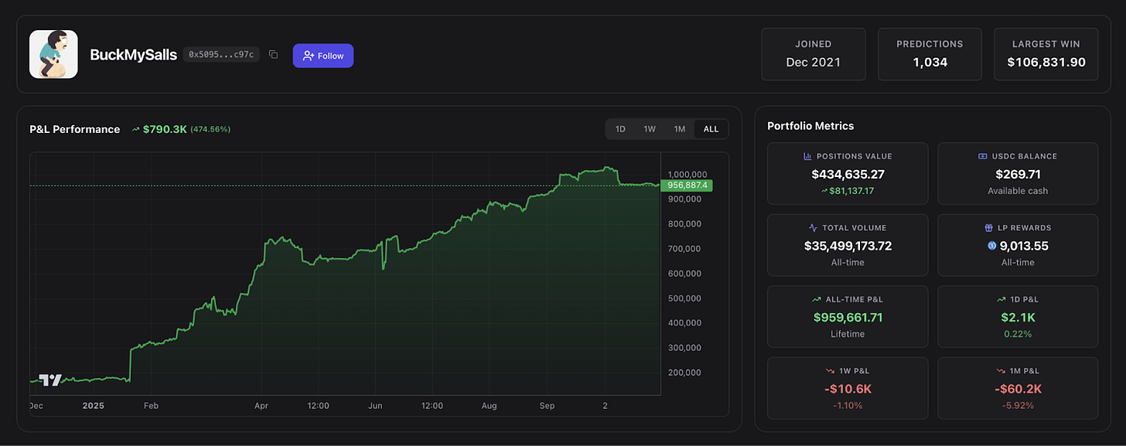Click the Total Volume pulse icon
Image resolution: width=1126 pixels, height=446 pixels.
(813, 228)
